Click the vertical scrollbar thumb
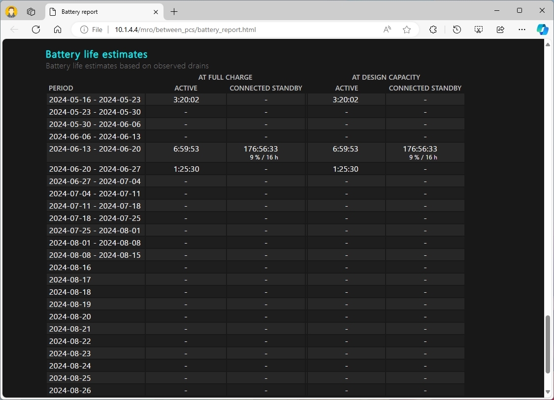This screenshot has width=554, height=400. pos(548,344)
